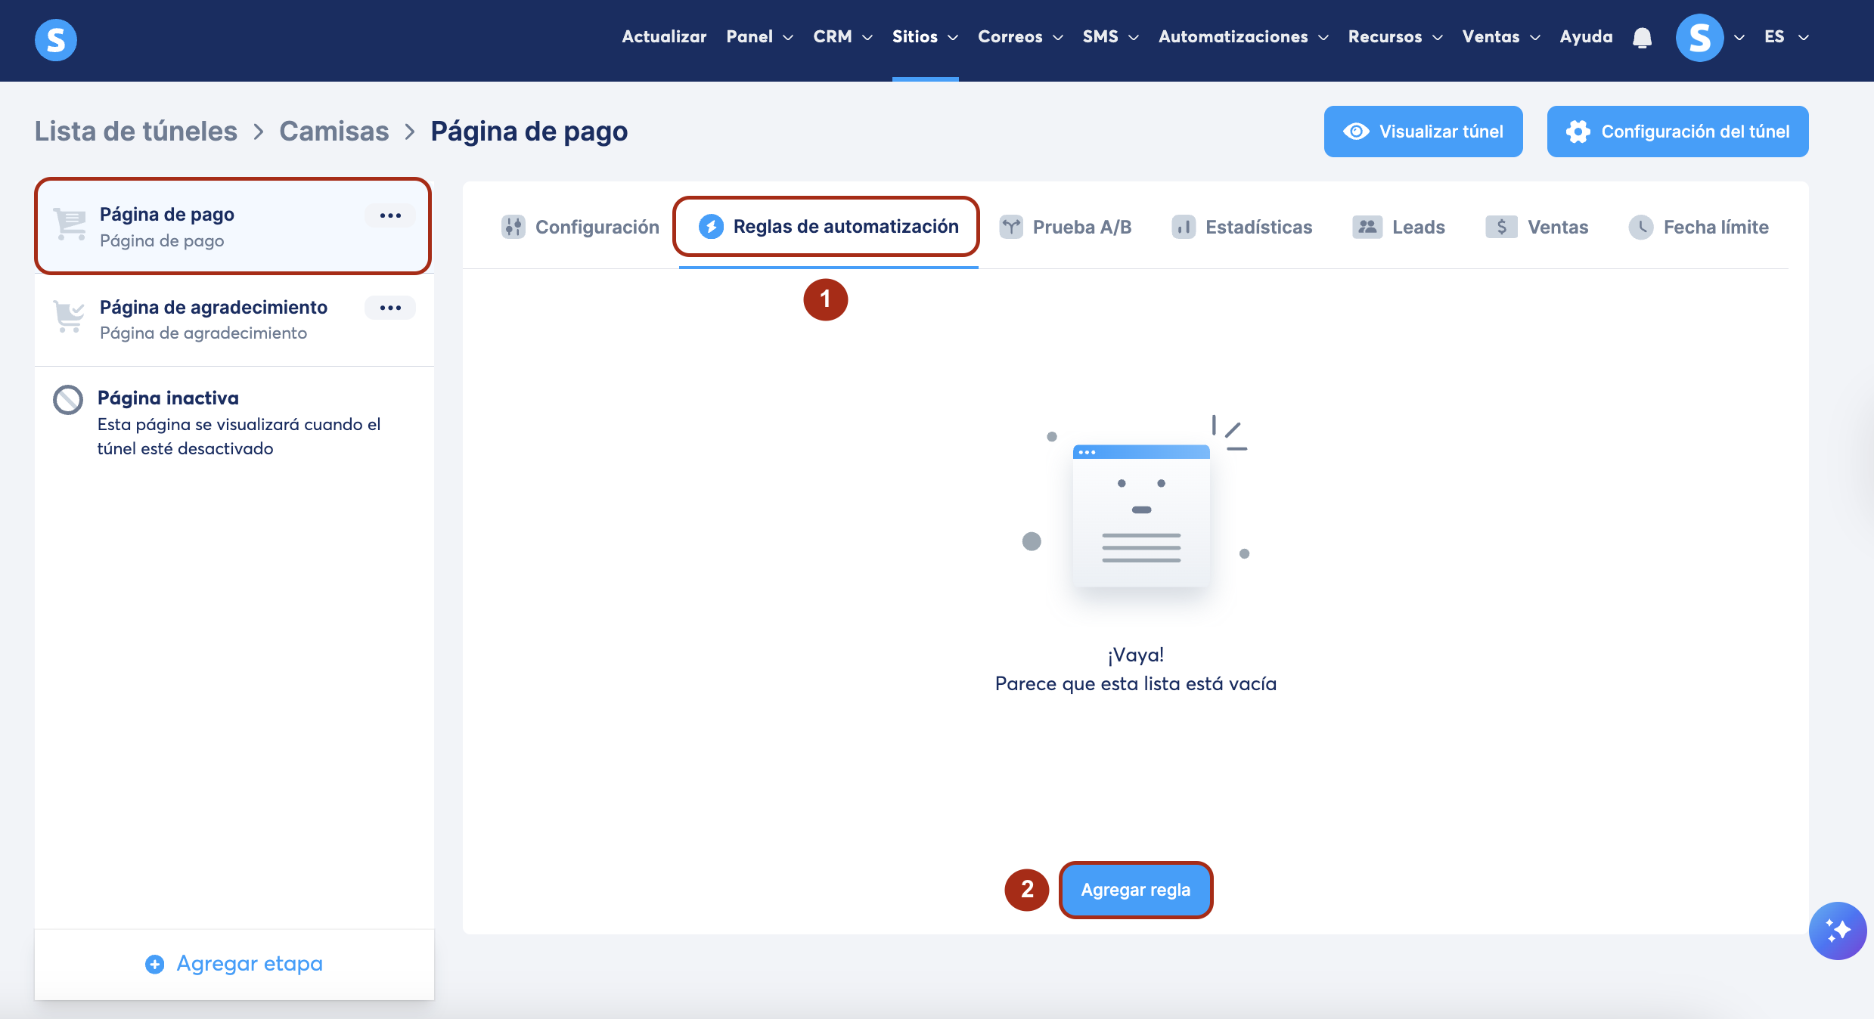
Task: Open the AI assistant sparkle button
Action: click(1837, 930)
